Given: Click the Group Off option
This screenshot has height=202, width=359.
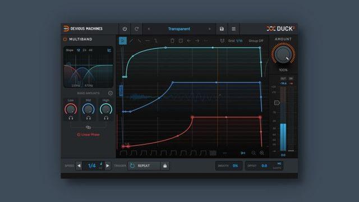Looking at the screenshot, I should tap(256, 41).
